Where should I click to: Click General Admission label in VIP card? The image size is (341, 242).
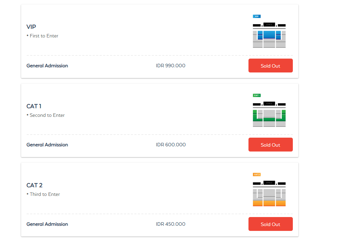(47, 66)
